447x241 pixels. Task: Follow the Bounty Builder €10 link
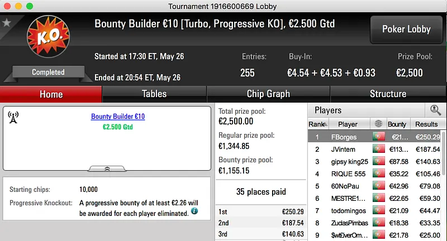coord(118,117)
